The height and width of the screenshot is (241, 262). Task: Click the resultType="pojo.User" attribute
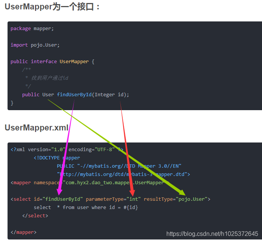click(175, 199)
